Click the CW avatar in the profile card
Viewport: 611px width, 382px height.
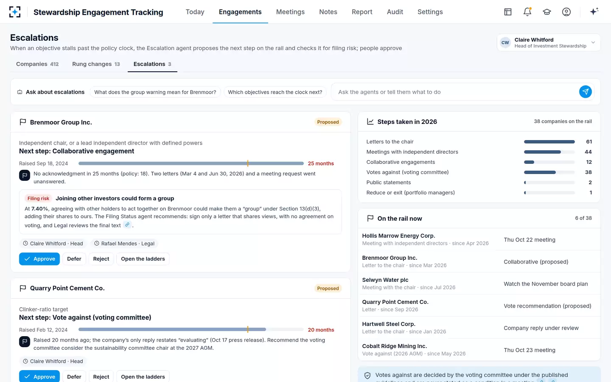click(x=505, y=42)
